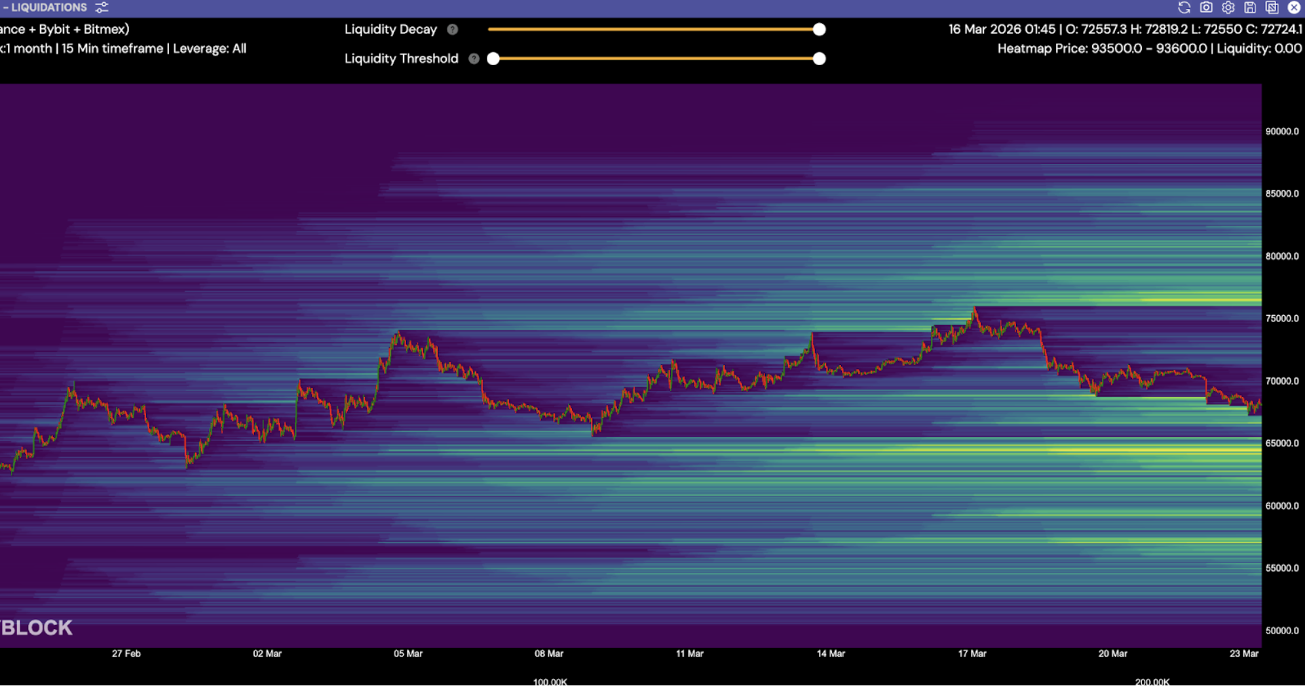Viewport: 1305px width, 688px height.
Task: Click the 02 Mar date label
Action: [x=267, y=653]
